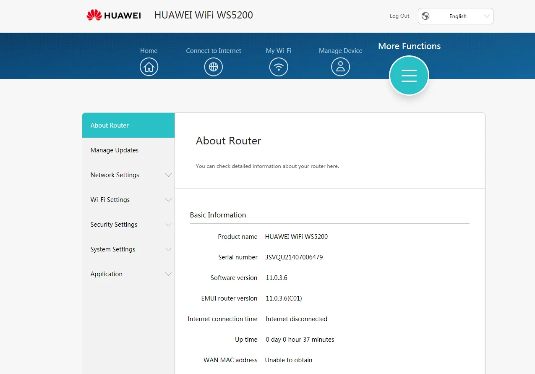535x374 pixels.
Task: Click WAN MAC address Unable to obtain
Action: (x=289, y=360)
